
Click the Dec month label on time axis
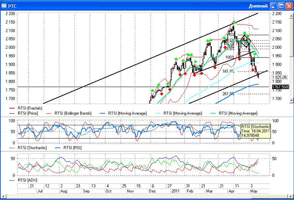pyautogui.click(x=152, y=191)
